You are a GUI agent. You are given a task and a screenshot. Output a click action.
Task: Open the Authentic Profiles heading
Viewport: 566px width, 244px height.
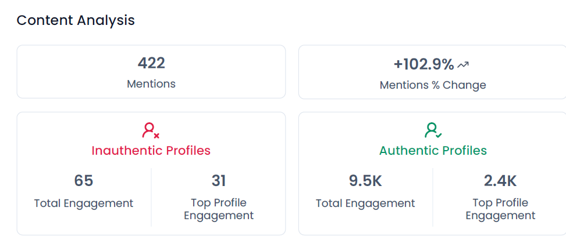click(x=433, y=151)
